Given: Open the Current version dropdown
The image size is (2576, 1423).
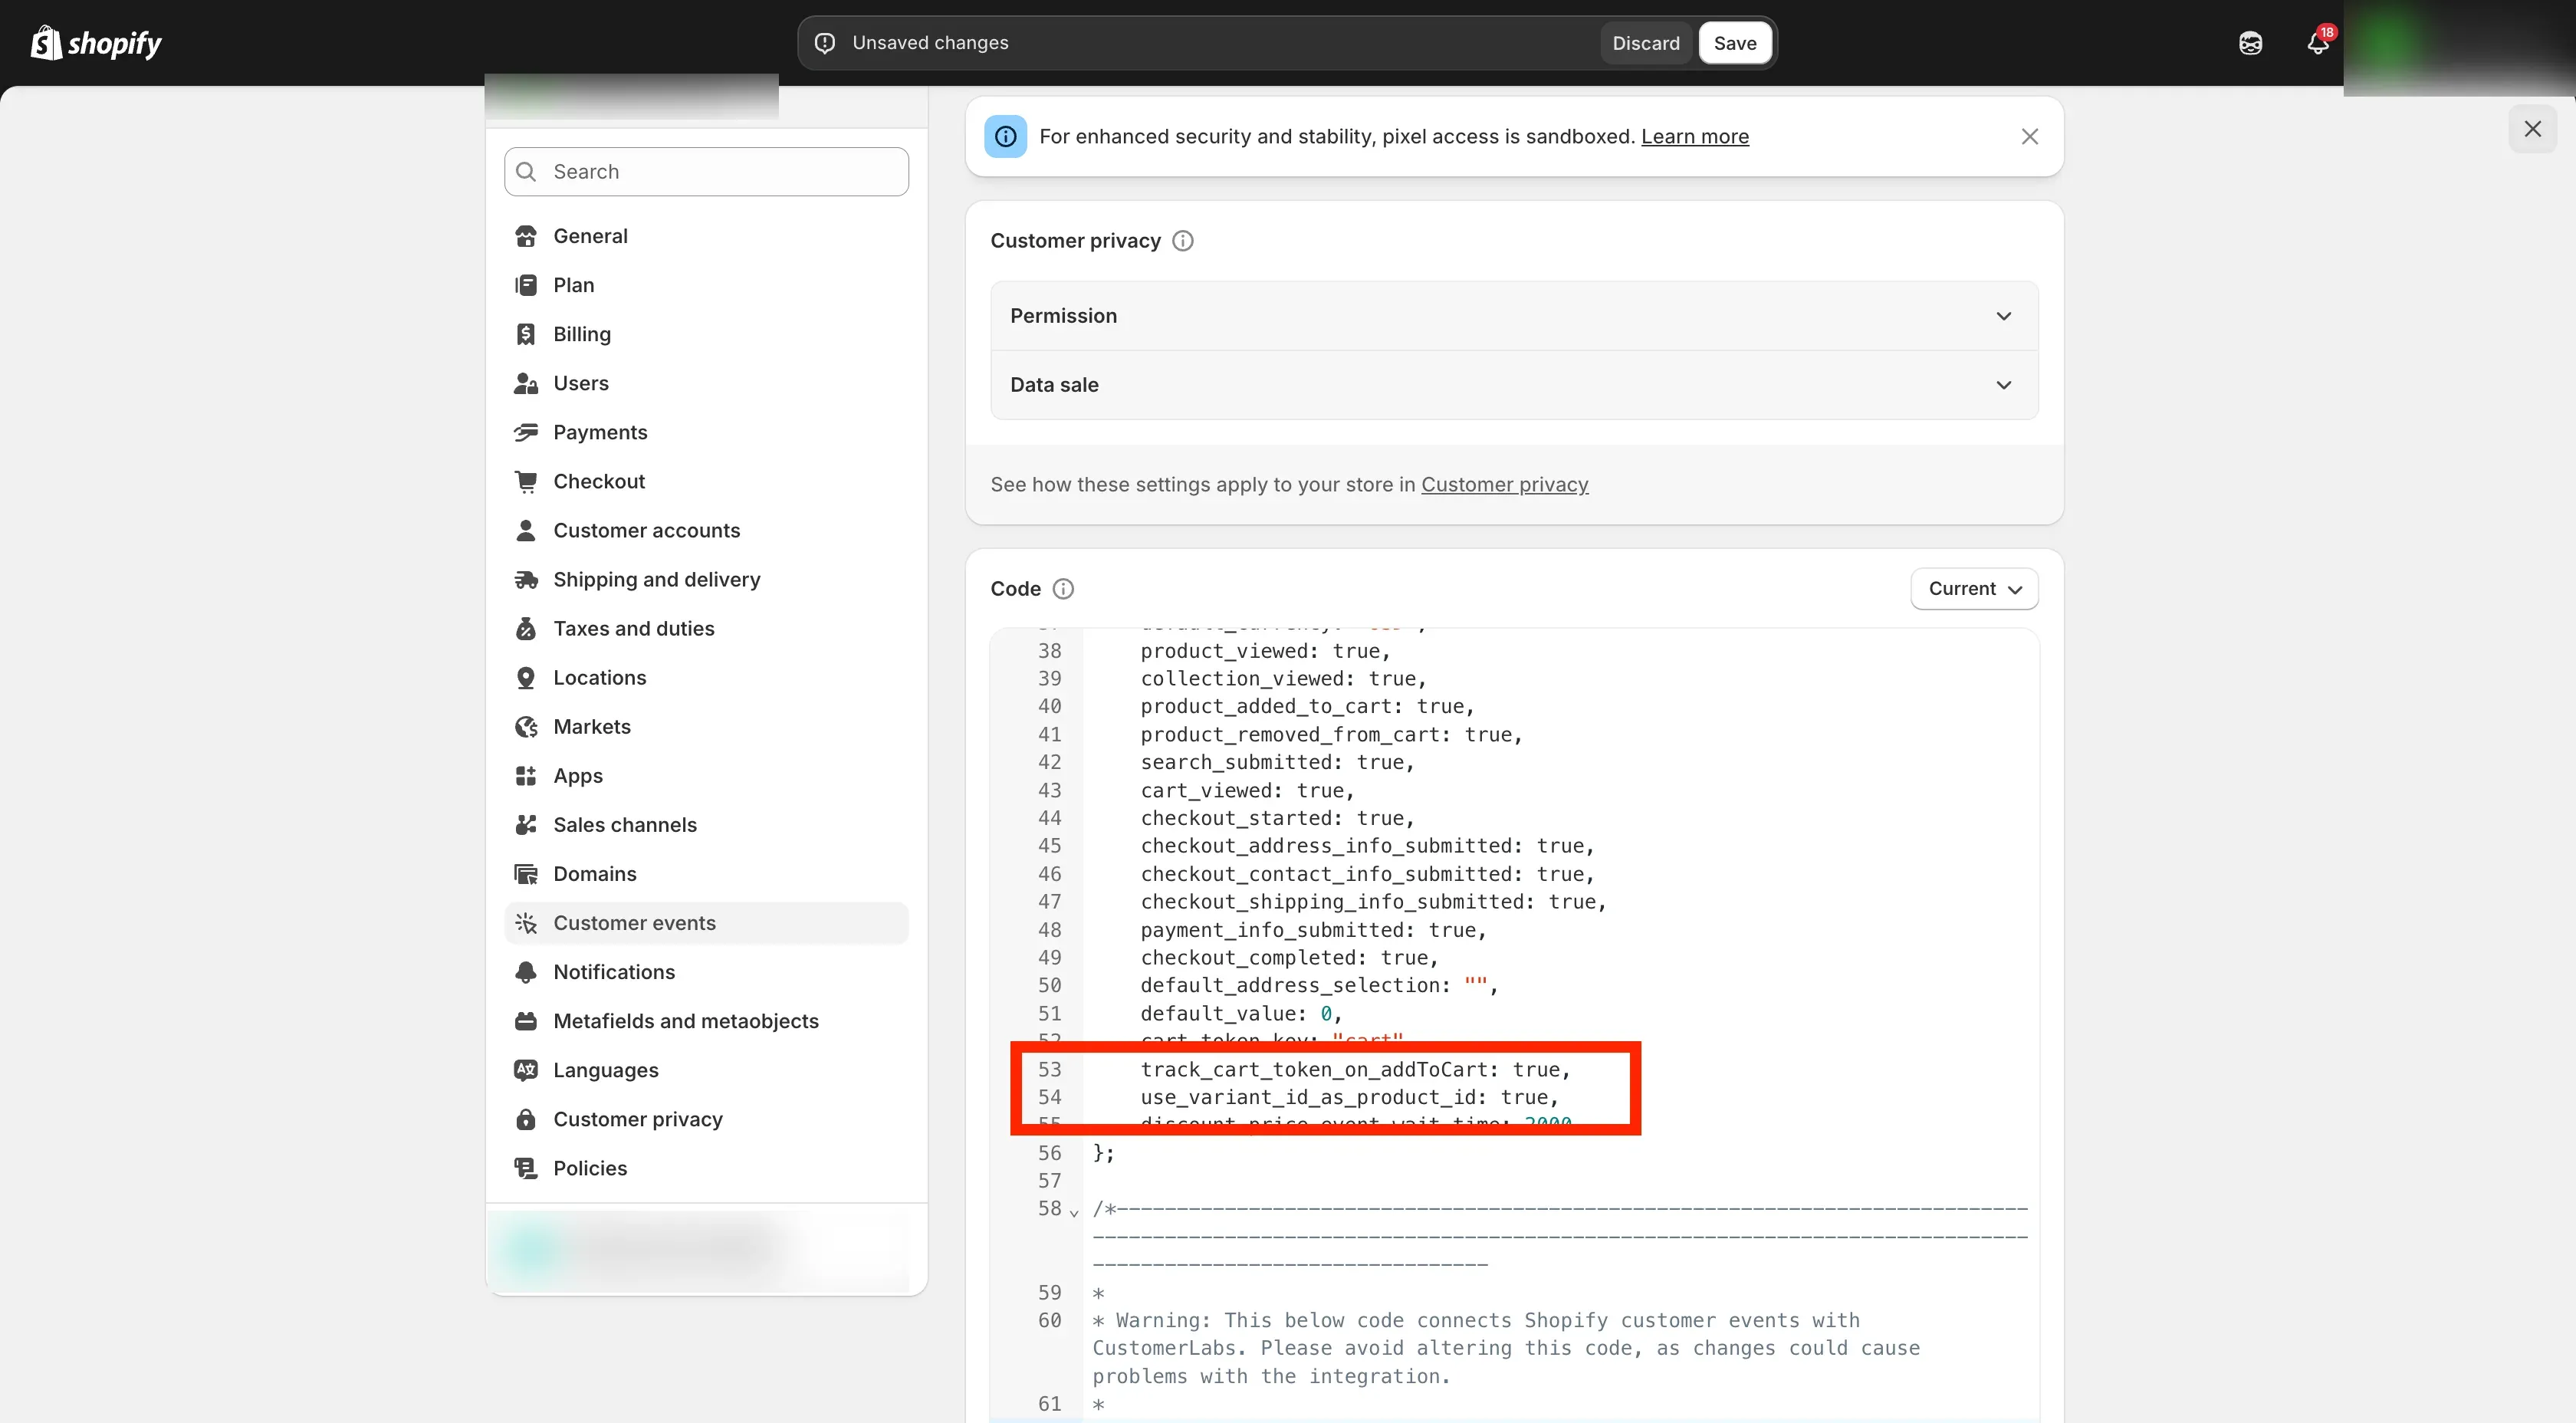Looking at the screenshot, I should pyautogui.click(x=1974, y=588).
